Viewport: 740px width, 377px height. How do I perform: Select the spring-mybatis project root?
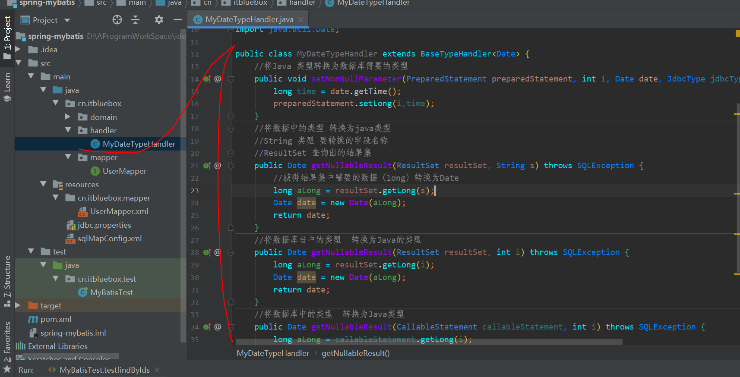point(56,36)
